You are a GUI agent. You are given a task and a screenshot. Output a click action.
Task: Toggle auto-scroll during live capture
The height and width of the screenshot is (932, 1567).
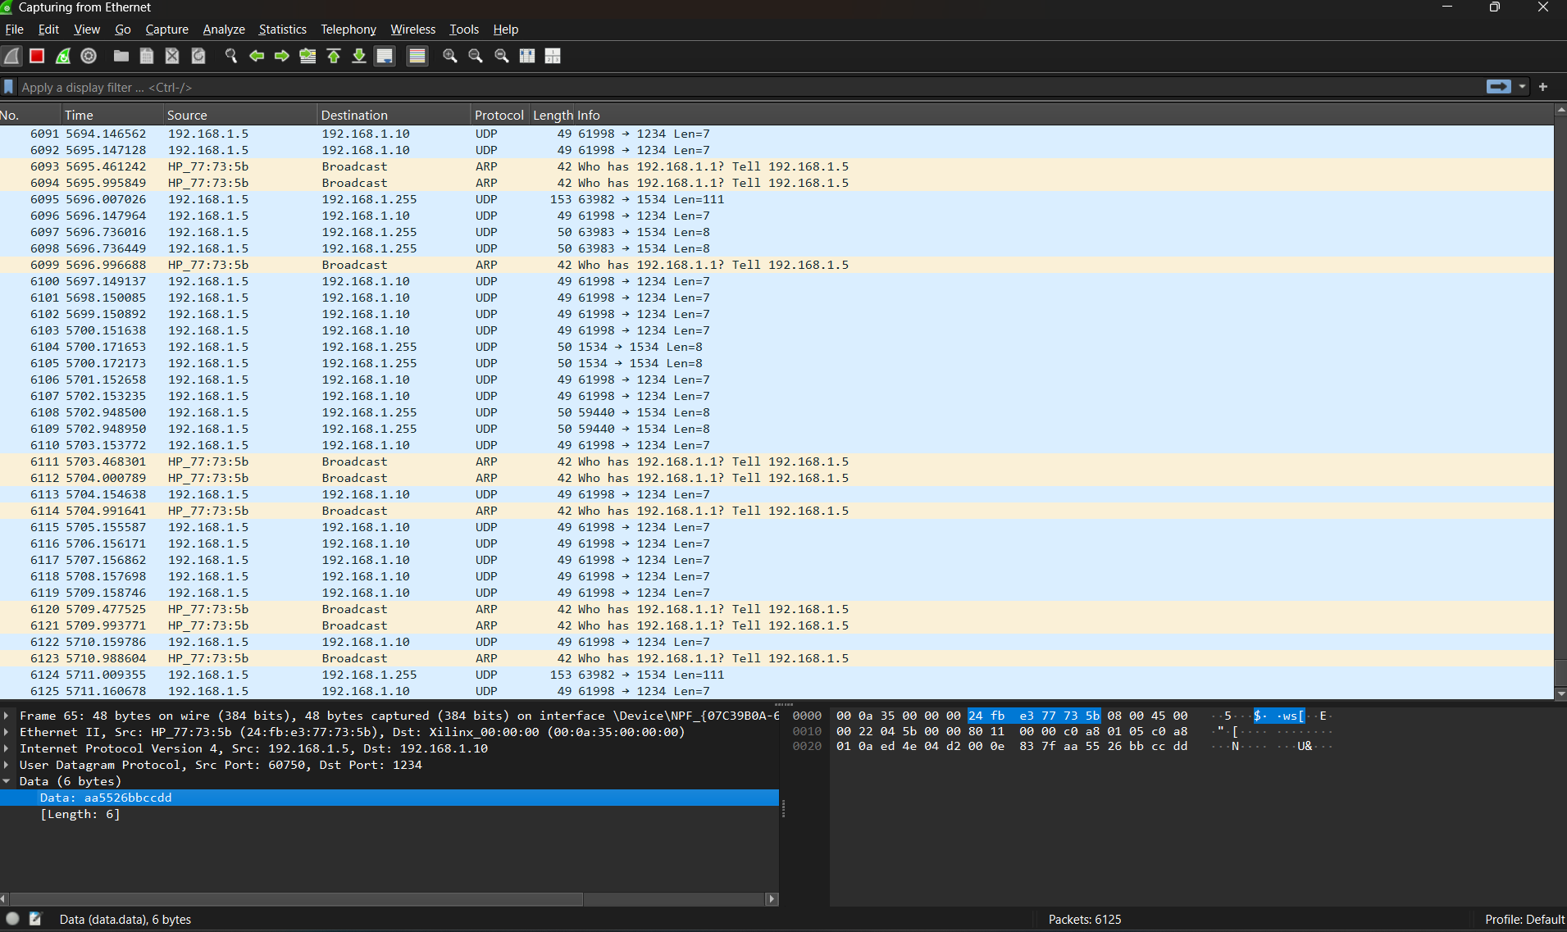(385, 56)
